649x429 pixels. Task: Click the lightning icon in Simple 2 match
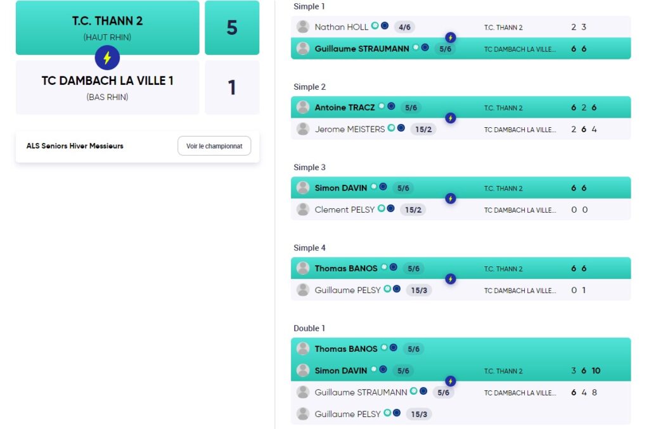451,118
